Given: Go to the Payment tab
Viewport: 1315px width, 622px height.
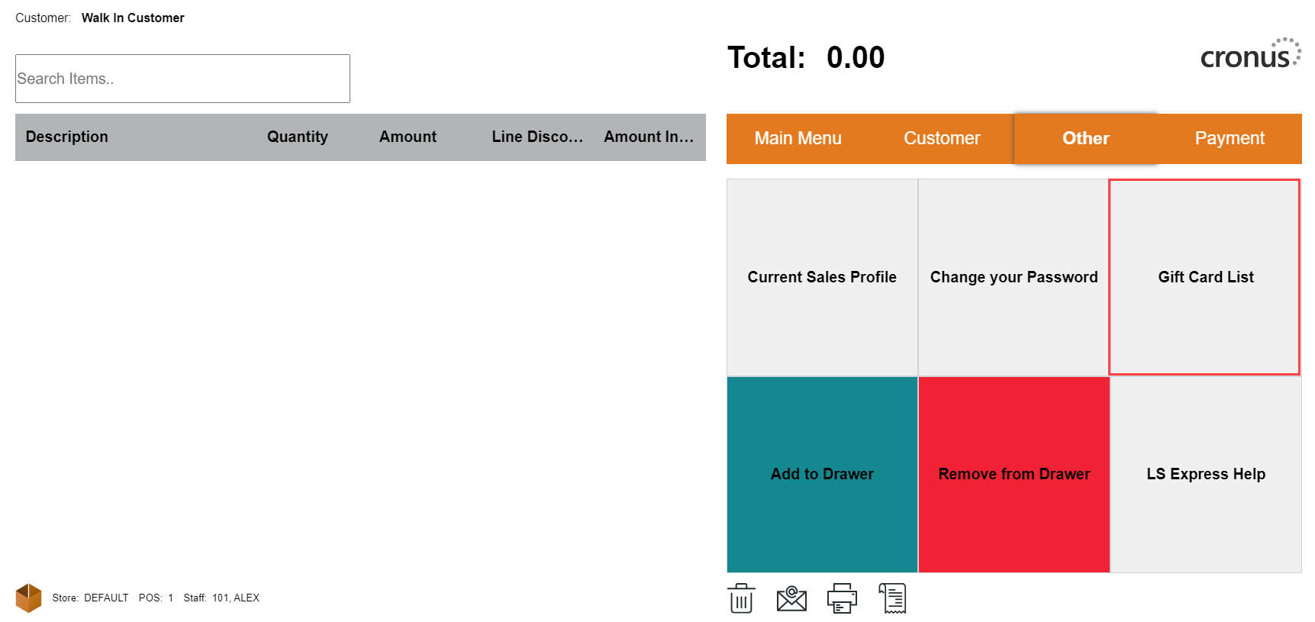Looking at the screenshot, I should point(1230,138).
